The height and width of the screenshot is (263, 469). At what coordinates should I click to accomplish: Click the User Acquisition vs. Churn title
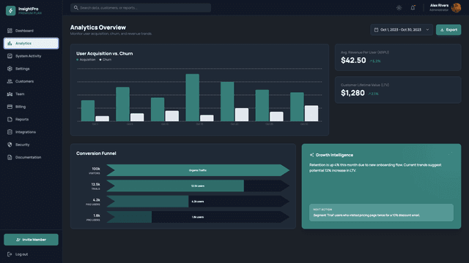tap(104, 53)
